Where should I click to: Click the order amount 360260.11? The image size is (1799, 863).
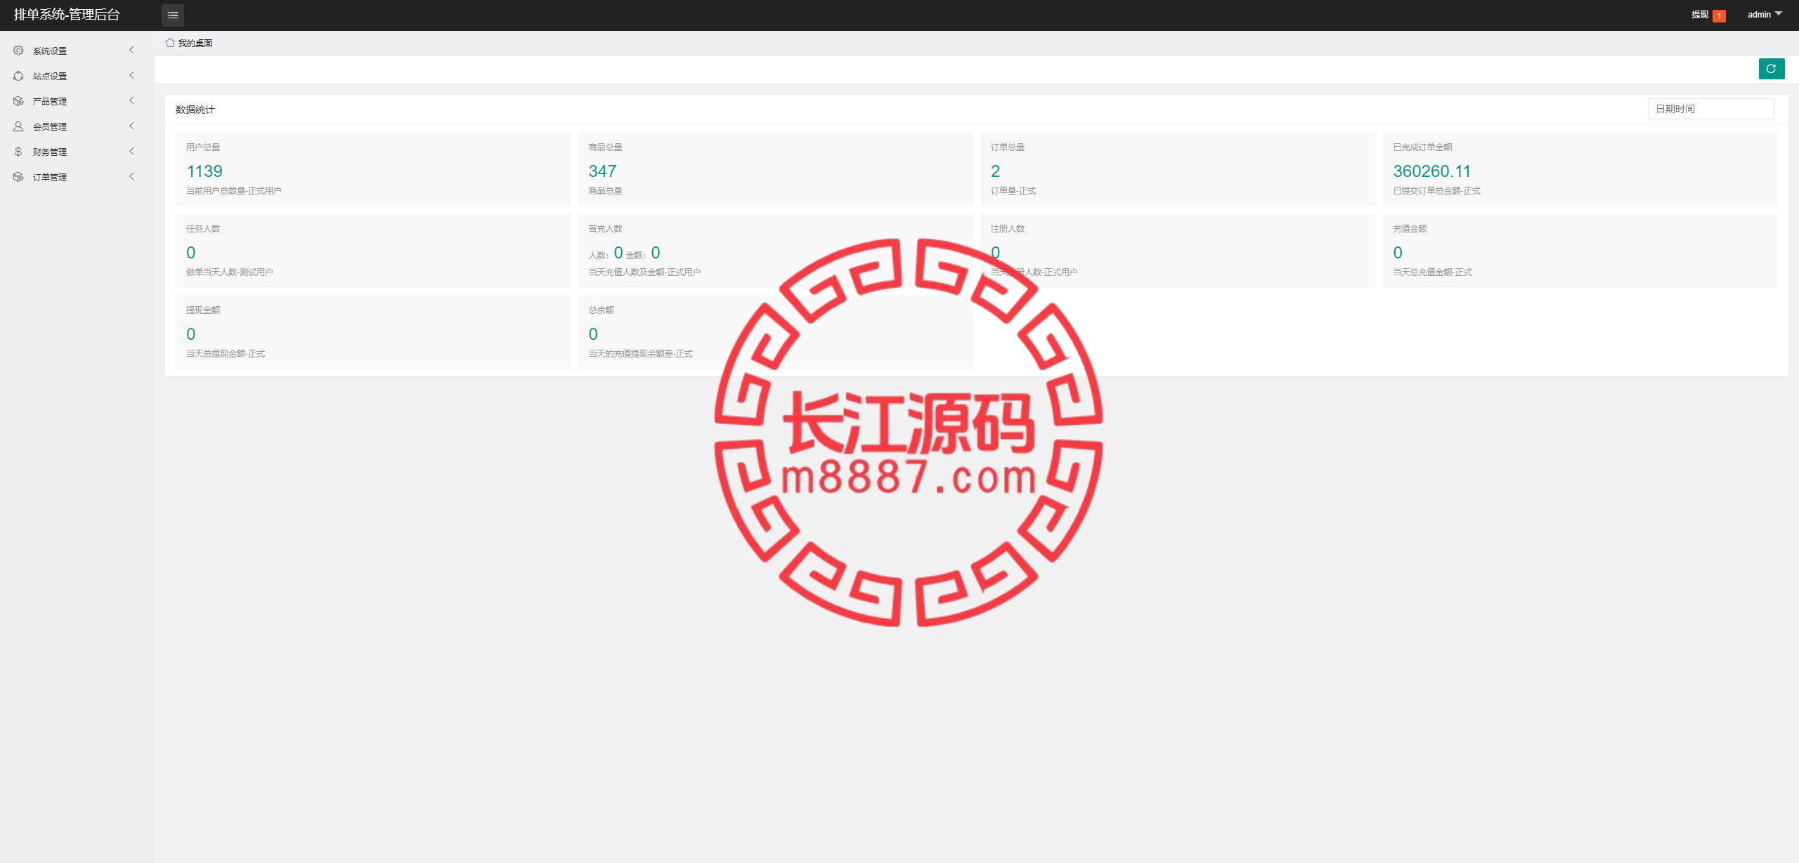(1431, 171)
